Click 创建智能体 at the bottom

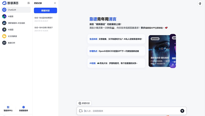[x=24, y=109]
